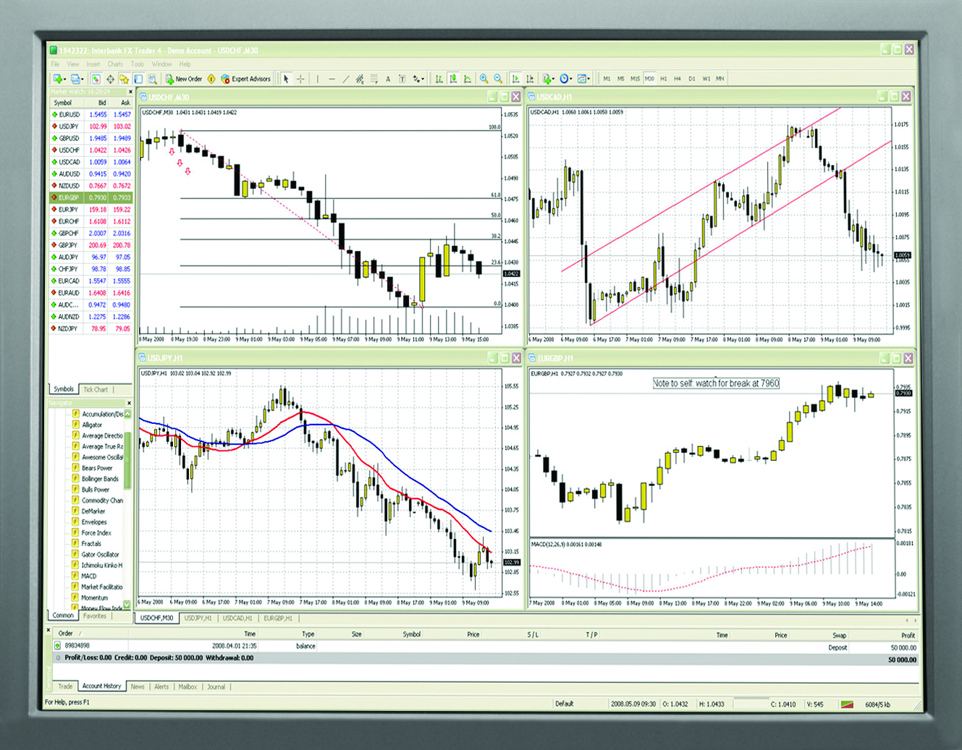Image resolution: width=962 pixels, height=750 pixels.
Task: Open the Strategy Tester icon
Action: (153, 79)
